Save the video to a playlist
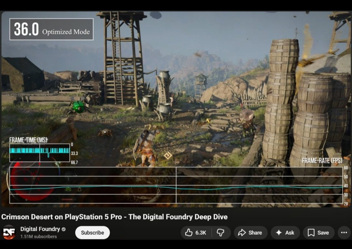The image size is (352, 249). pos(318,233)
